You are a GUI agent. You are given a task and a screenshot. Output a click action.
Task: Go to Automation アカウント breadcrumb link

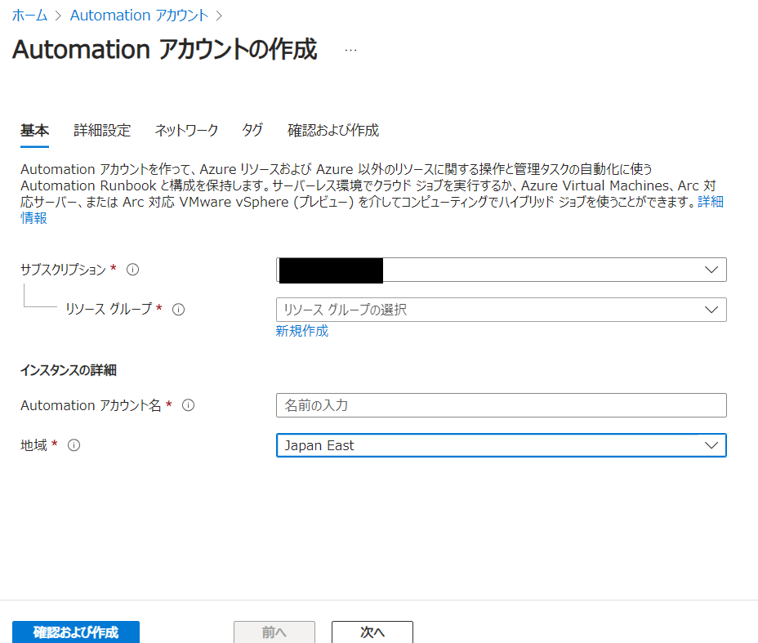(x=139, y=16)
